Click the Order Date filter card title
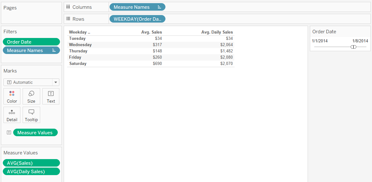372x182 pixels. click(x=324, y=32)
